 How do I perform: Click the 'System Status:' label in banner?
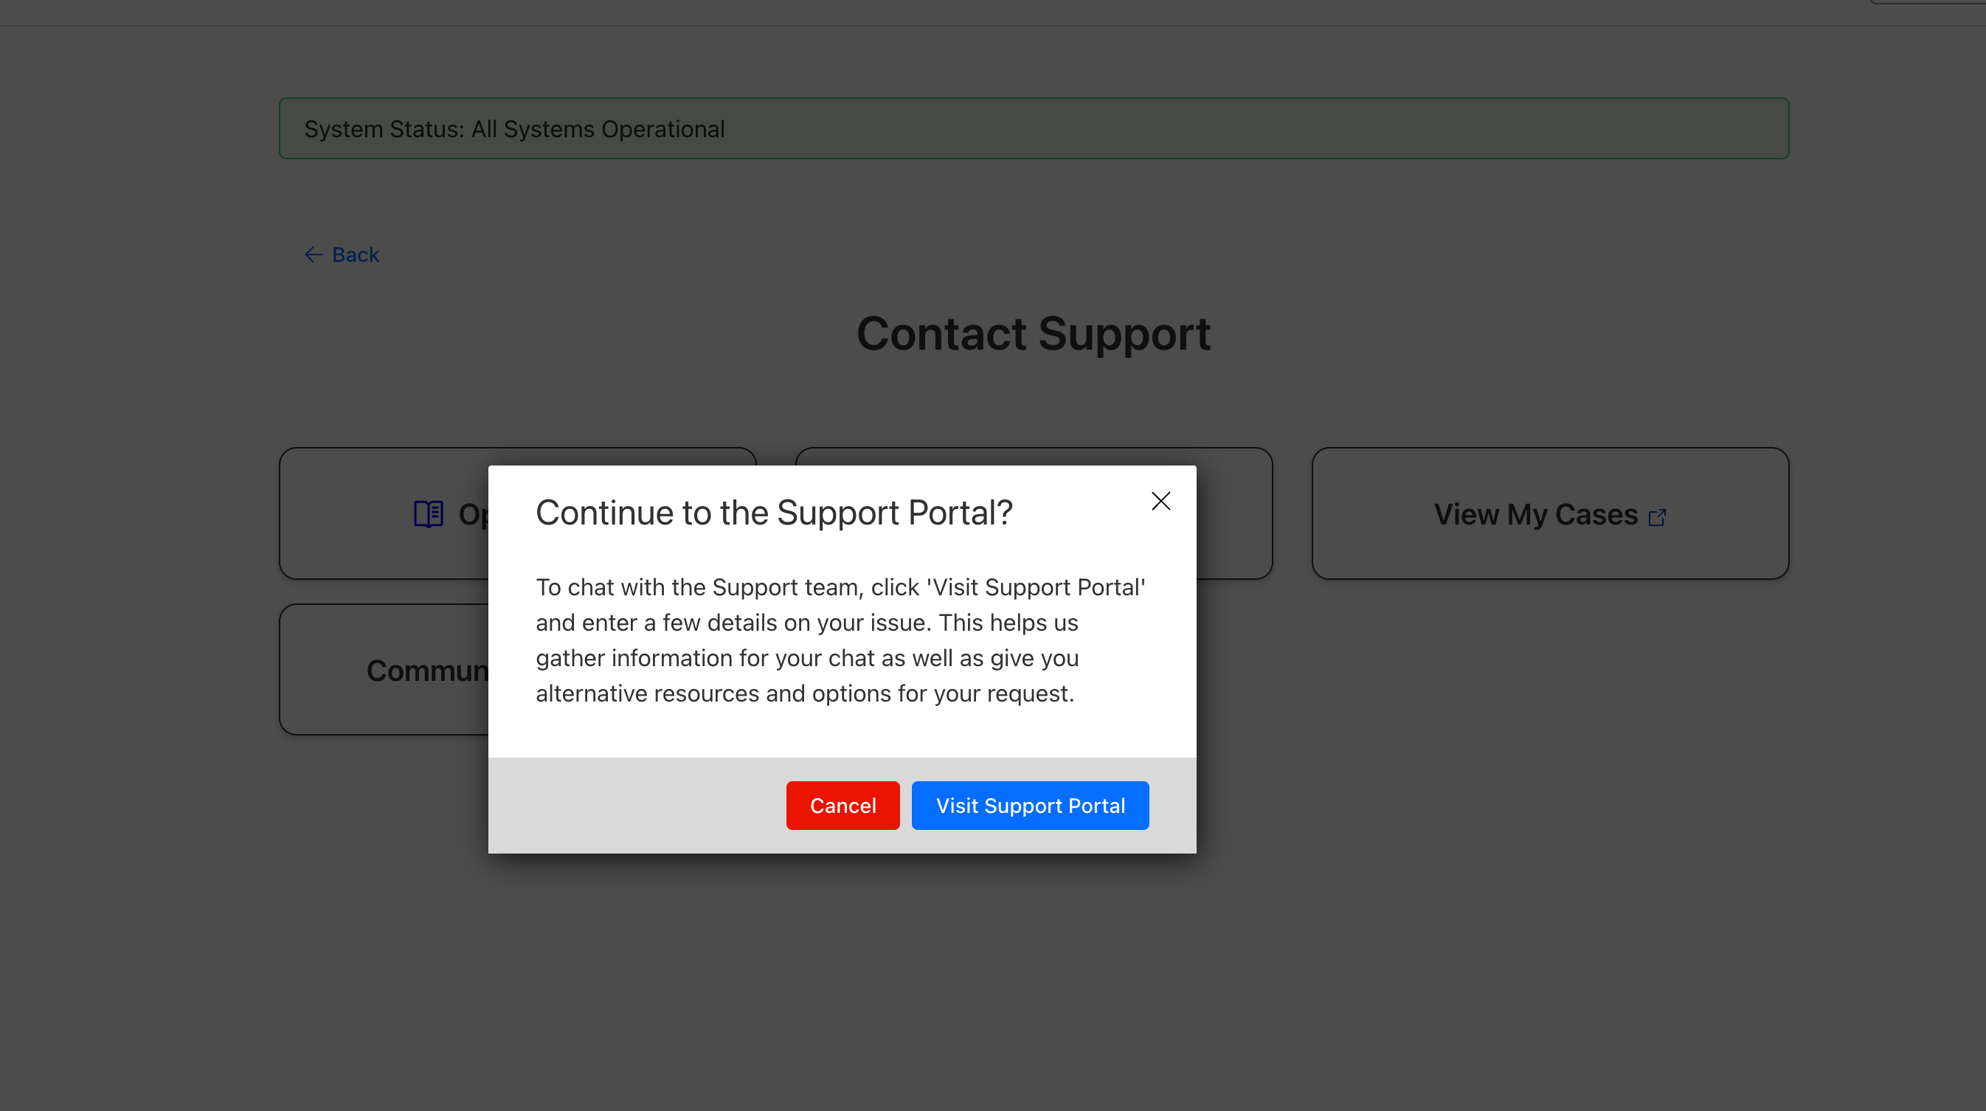pyautogui.click(x=383, y=129)
